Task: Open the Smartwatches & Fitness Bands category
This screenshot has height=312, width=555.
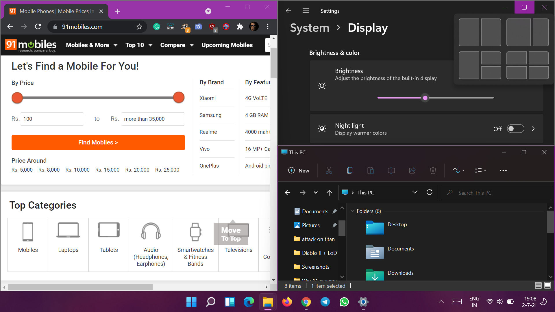Action: [195, 245]
